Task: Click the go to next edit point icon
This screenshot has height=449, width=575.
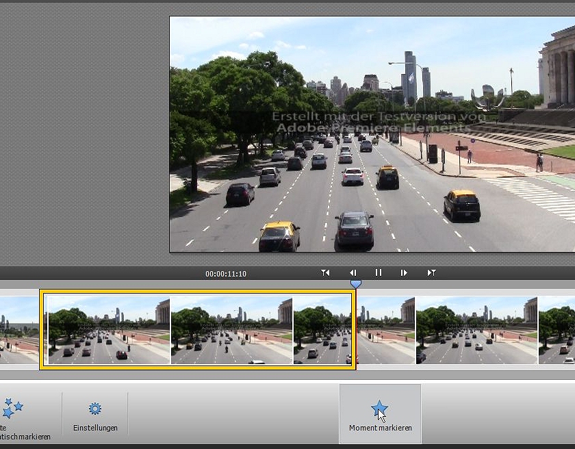Action: pos(432,272)
